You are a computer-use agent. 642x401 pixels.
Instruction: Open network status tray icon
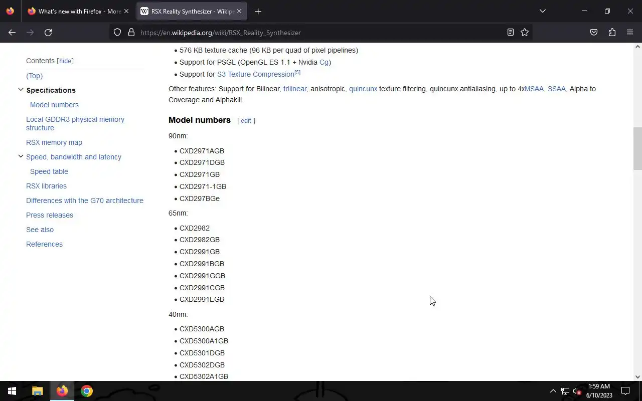(x=565, y=391)
